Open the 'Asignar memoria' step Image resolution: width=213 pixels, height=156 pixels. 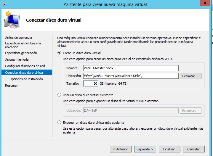tap(17, 59)
